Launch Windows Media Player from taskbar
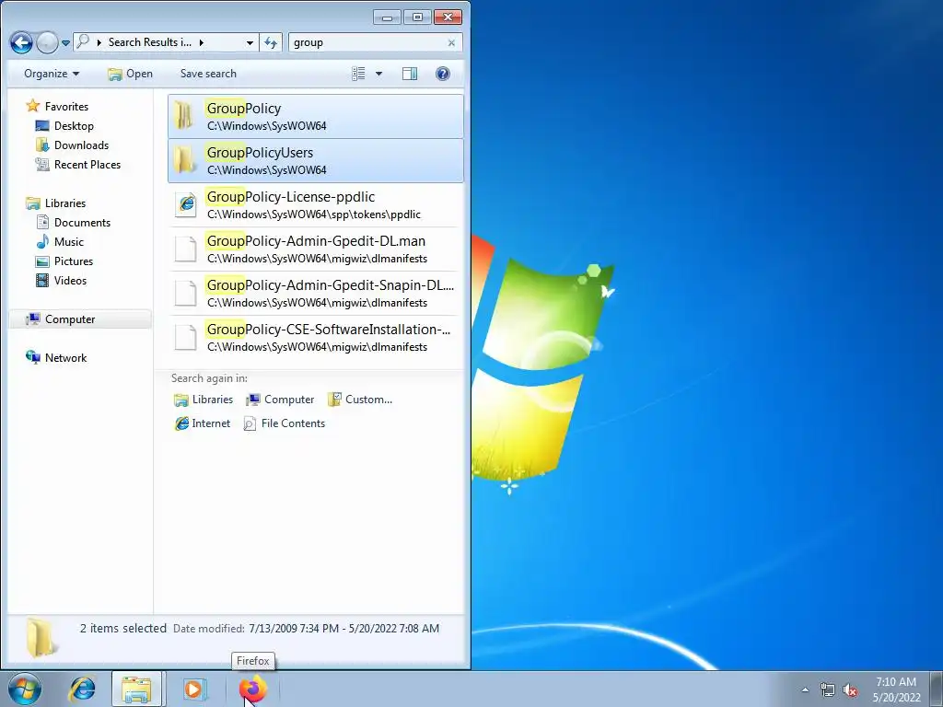The image size is (943, 707). point(193,689)
